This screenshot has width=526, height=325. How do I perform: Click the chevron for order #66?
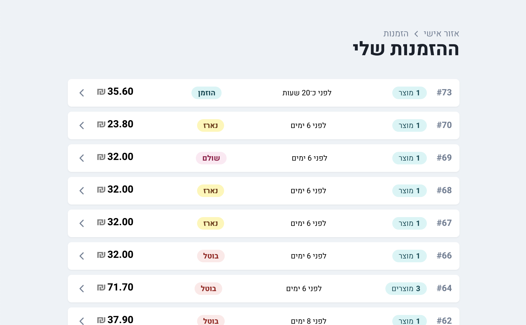[x=82, y=256]
